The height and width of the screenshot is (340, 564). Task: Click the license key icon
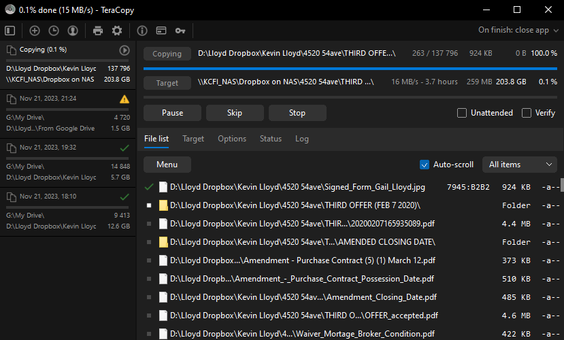tap(180, 31)
